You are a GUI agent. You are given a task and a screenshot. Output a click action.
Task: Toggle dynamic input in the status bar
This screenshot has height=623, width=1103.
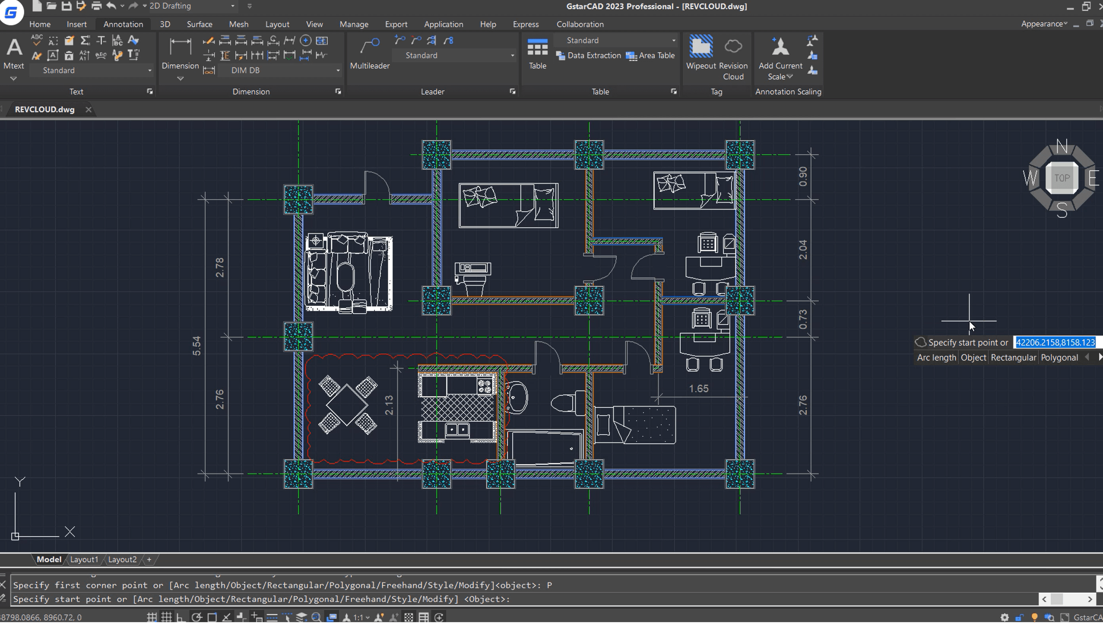click(x=257, y=617)
